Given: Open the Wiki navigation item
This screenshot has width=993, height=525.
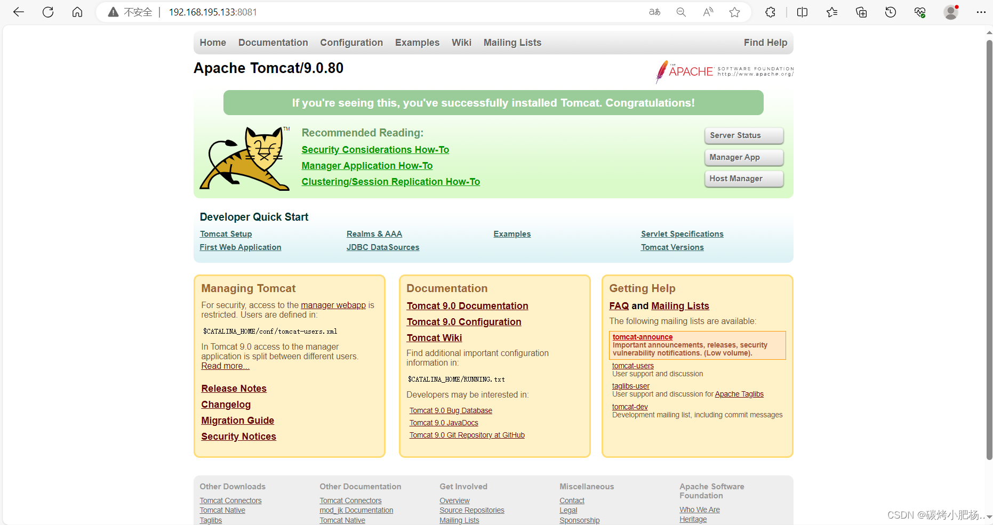Looking at the screenshot, I should pyautogui.click(x=461, y=43).
